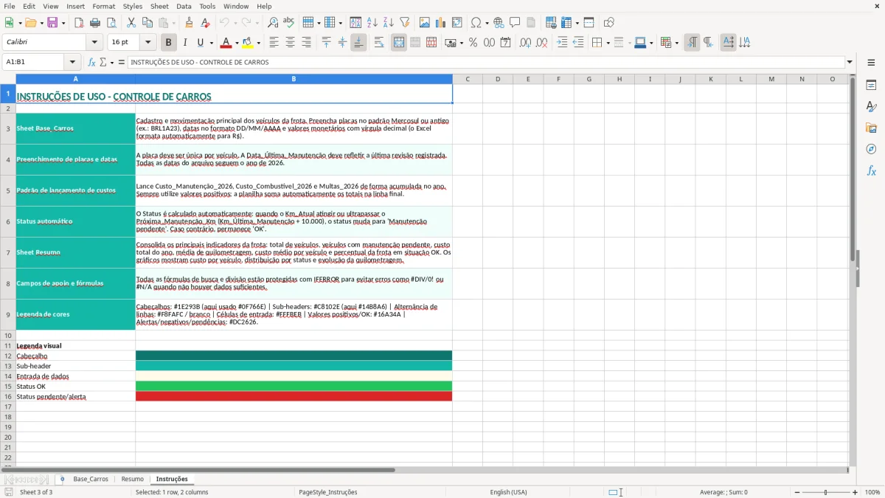Toggle Align Bottom
The image size is (885, 498).
click(358, 43)
